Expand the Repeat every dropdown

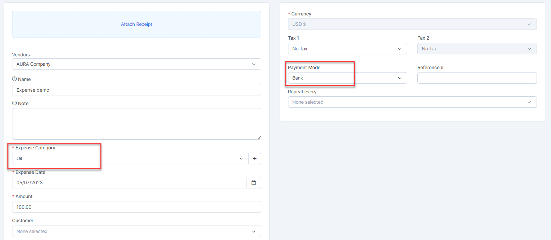coord(412,102)
